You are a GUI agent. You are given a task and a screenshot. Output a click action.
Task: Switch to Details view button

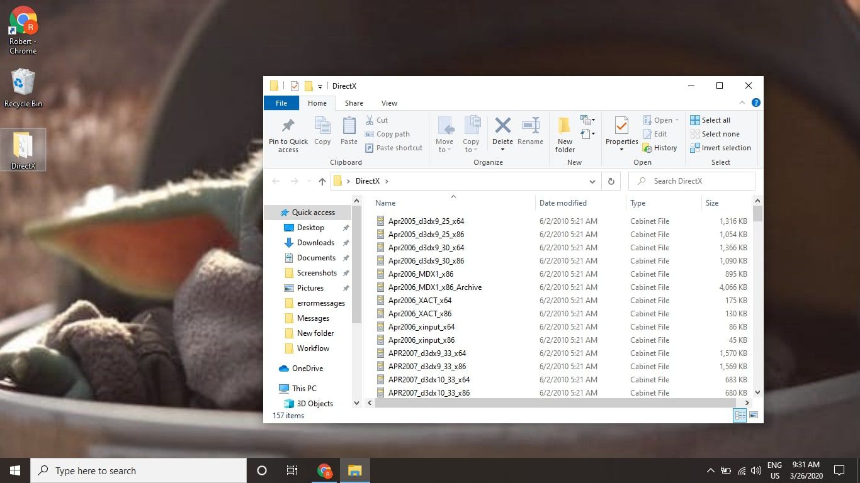[x=740, y=415]
